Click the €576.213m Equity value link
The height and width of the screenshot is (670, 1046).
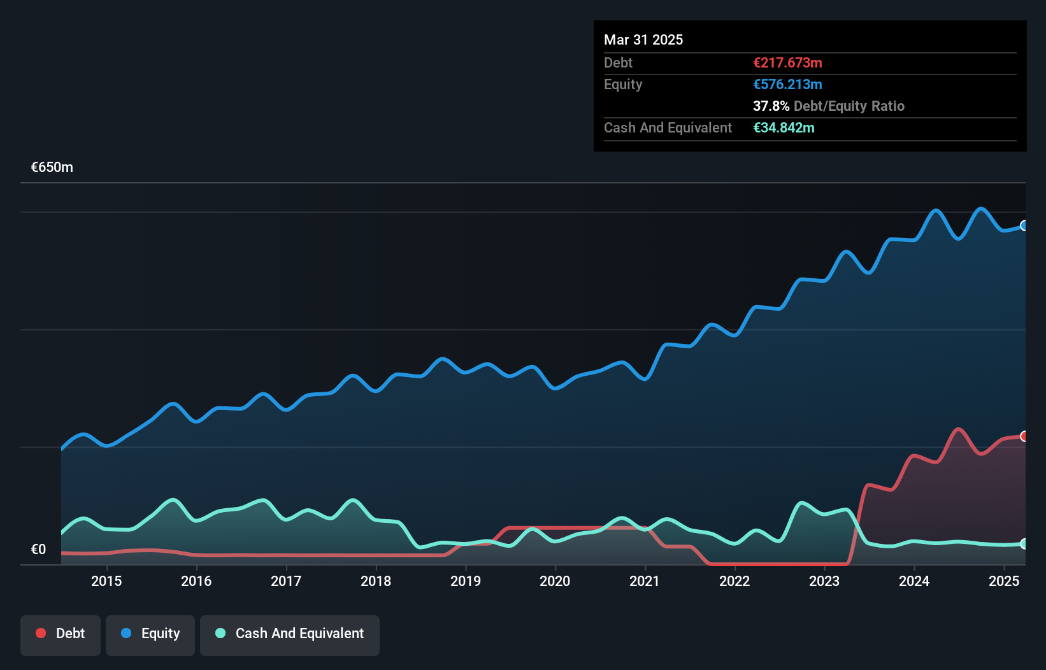(787, 84)
